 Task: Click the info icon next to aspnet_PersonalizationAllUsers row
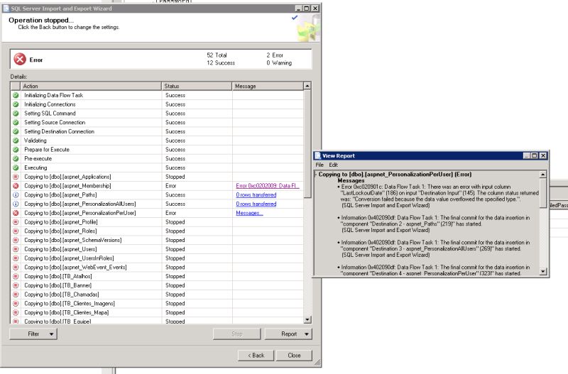tap(16, 204)
